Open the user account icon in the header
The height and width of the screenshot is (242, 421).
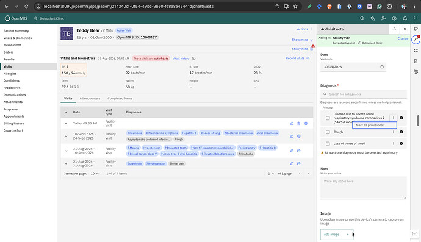coord(394,18)
